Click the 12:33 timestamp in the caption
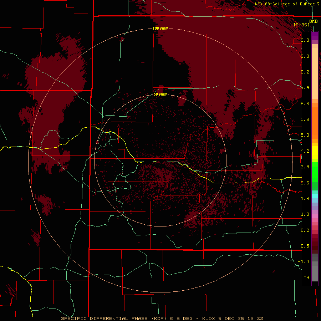Viewport: 321px width, 321px height. pos(255,319)
